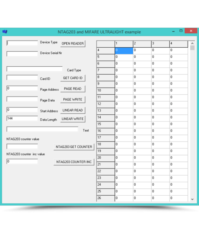This screenshot has height=233, width=199.
Task: Click the LINEAR WRITE button
Action: click(73, 119)
